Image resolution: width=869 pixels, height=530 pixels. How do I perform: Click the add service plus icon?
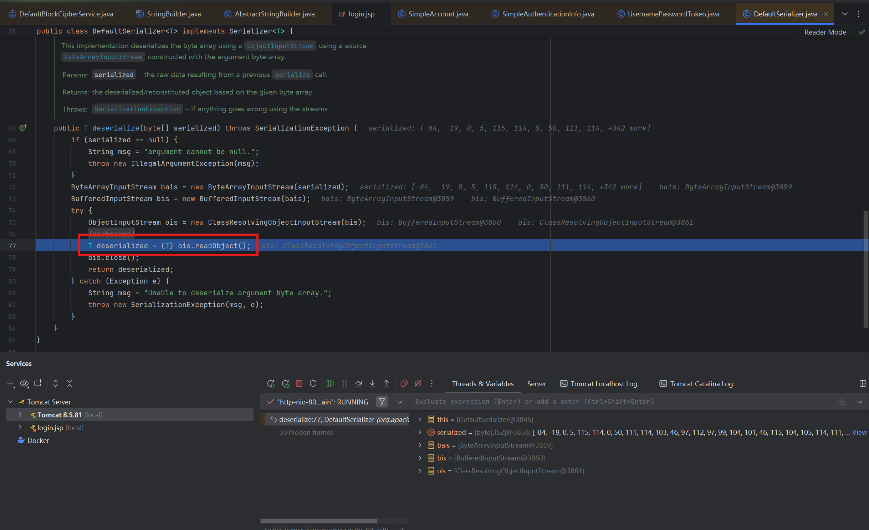pos(10,383)
